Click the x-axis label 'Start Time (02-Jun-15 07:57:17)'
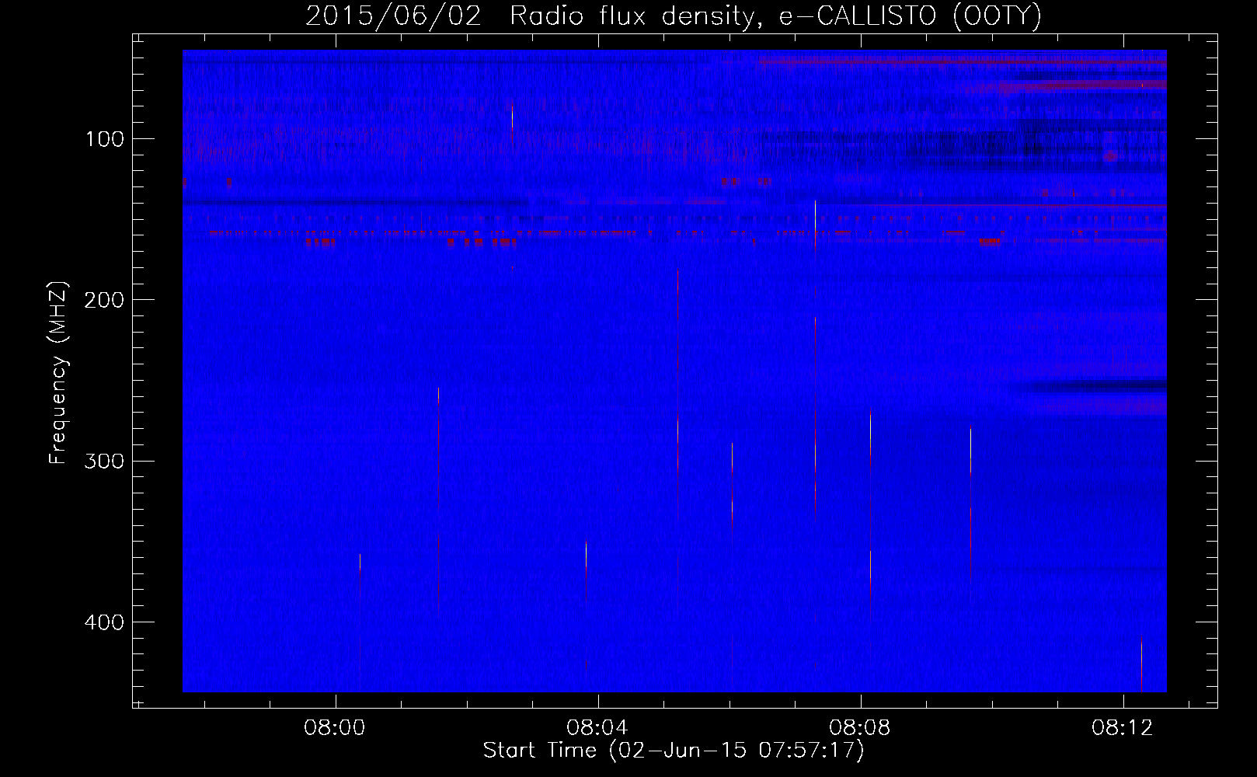The width and height of the screenshot is (1257, 777). (674, 751)
